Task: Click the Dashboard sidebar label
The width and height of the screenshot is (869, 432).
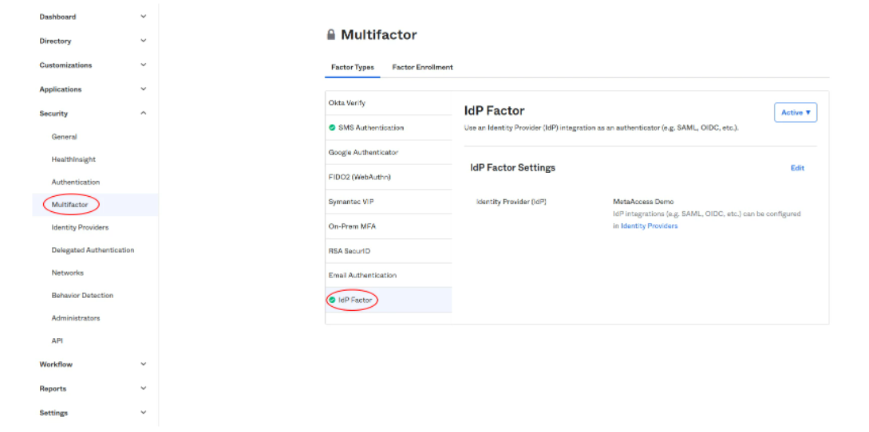Action: 57,17
